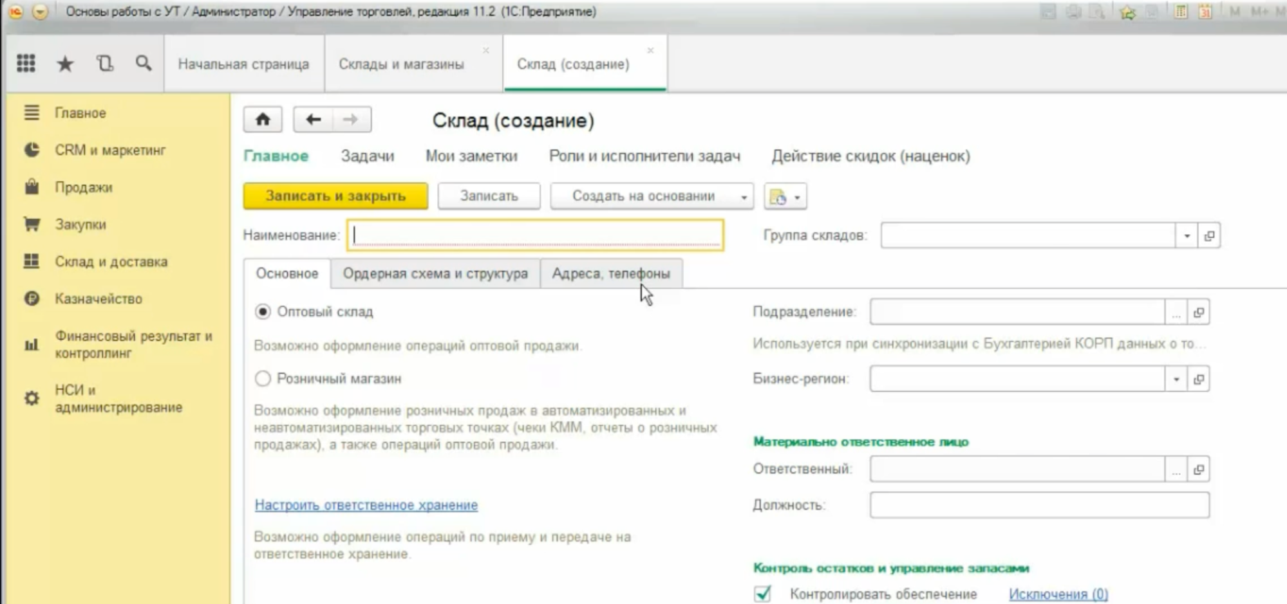Go to the Склады и магазины tab
This screenshot has width=1287, height=604.
402,63
